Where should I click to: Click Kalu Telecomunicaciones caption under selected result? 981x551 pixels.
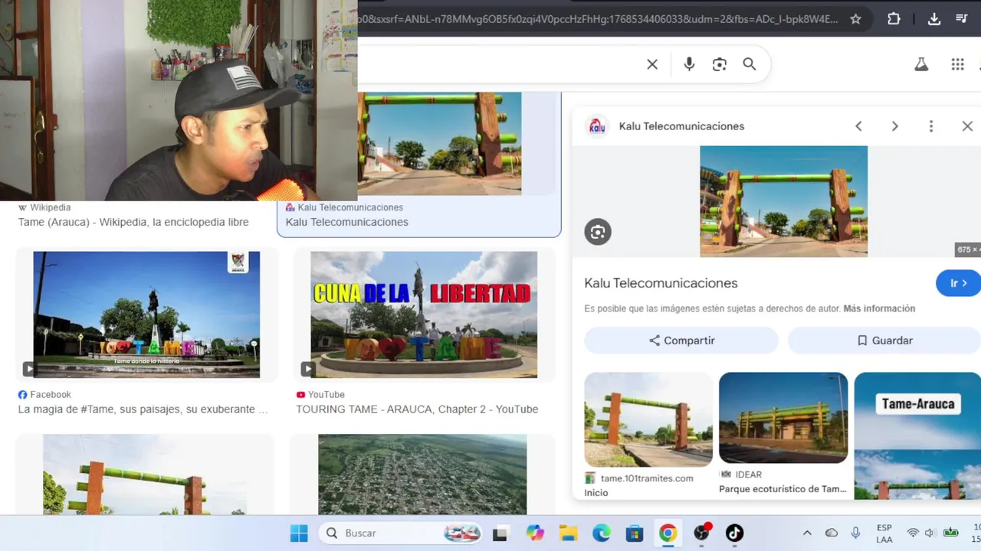346,222
